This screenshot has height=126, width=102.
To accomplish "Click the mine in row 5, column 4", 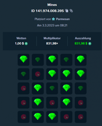I will pos(66,117).
